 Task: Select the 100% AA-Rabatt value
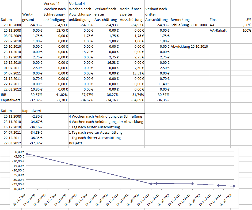coord(241,30)
